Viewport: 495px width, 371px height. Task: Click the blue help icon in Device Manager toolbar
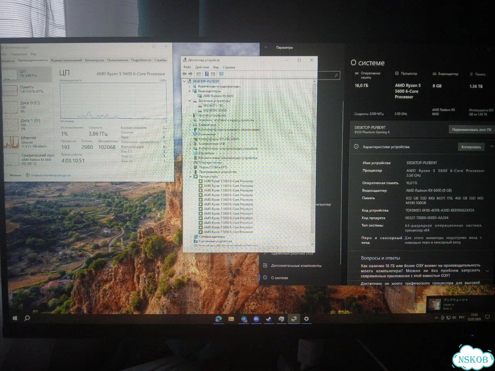coord(207,74)
